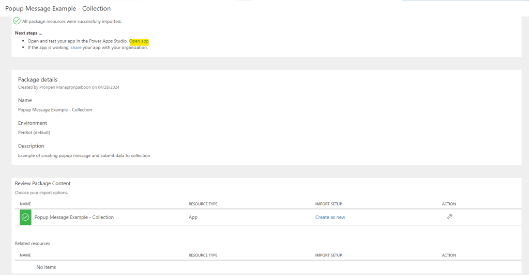Click IMPORT SETUP header under Review Package Content

click(x=328, y=204)
